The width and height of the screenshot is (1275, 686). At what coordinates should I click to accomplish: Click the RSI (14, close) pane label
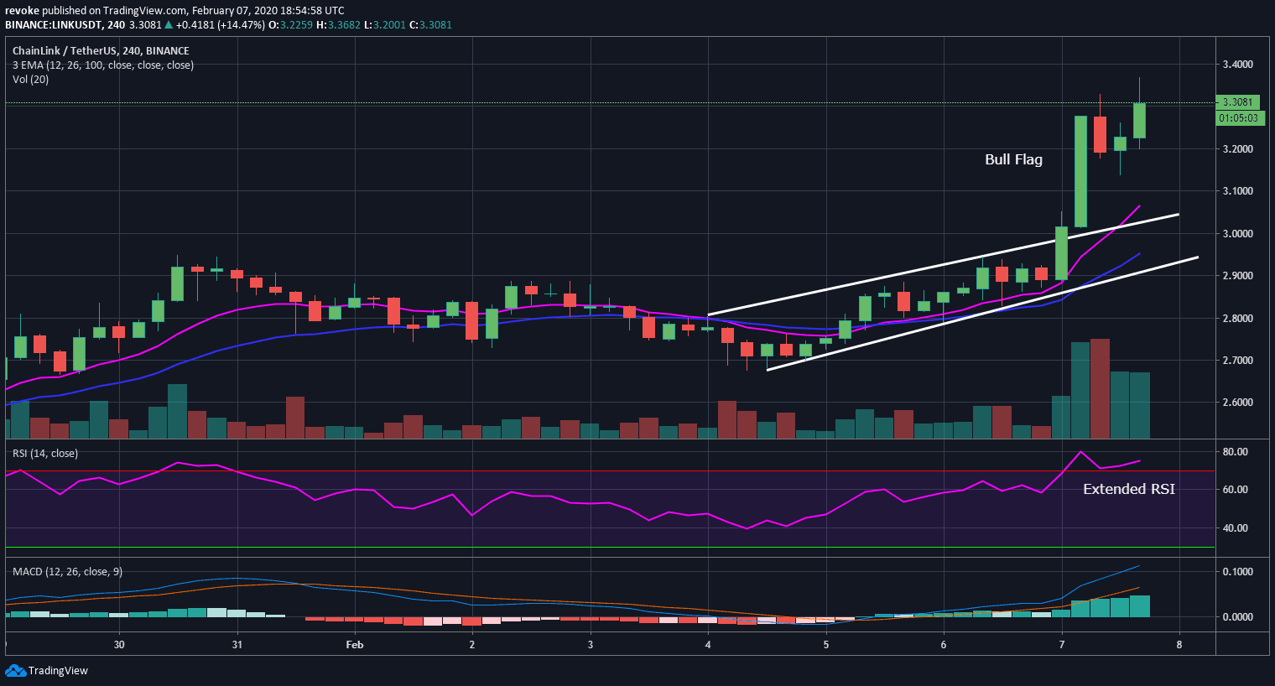coord(45,453)
